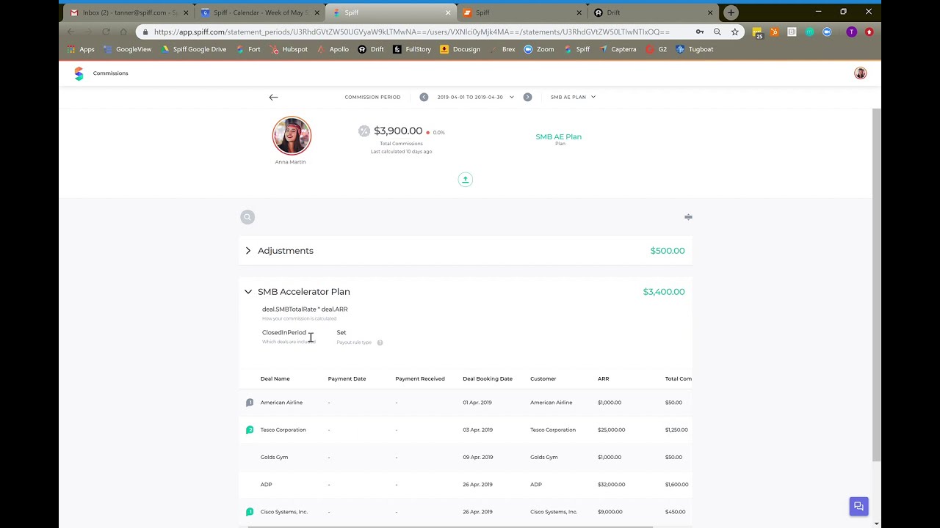
Task: Click the deal.SMBTotalRate * deal.ARR formula
Action: [x=305, y=309]
